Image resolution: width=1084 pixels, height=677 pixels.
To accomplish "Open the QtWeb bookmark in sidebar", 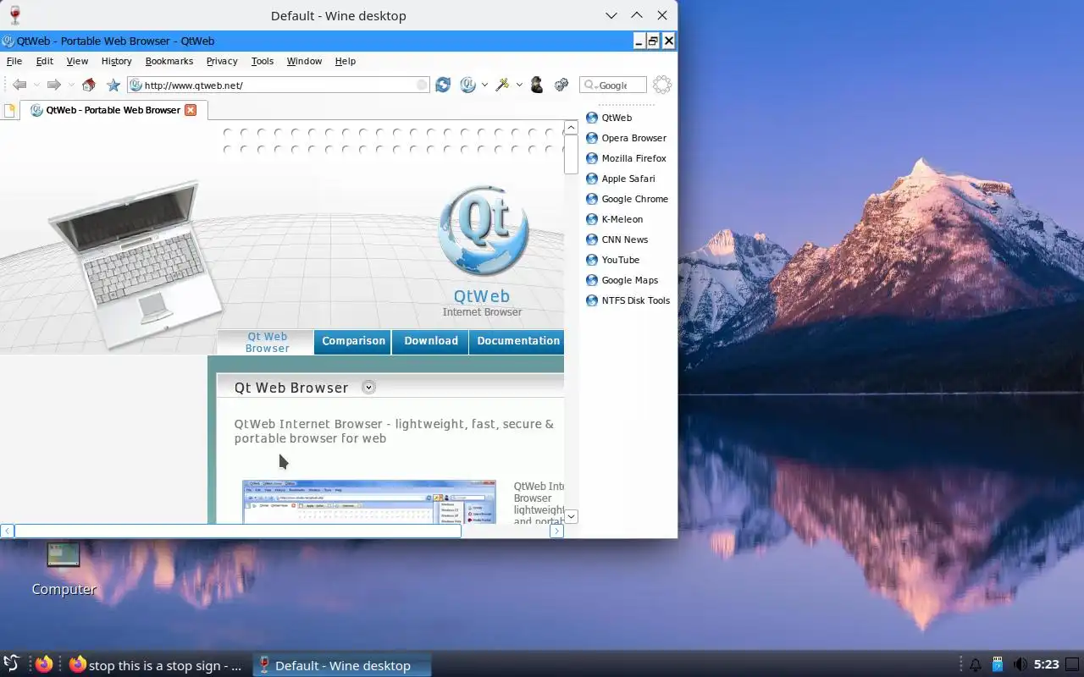I will (x=610, y=118).
